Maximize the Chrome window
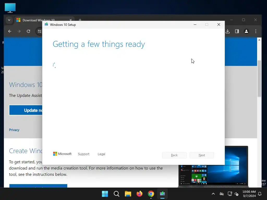Image resolution: width=267 pixels, height=200 pixels. point(244,20)
